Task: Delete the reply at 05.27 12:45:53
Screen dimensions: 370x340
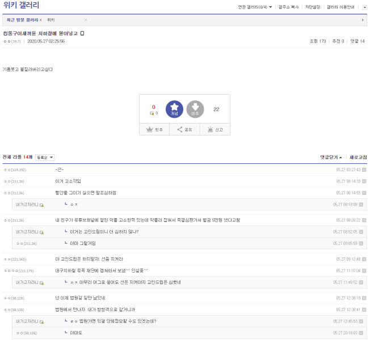Action: 361,321
